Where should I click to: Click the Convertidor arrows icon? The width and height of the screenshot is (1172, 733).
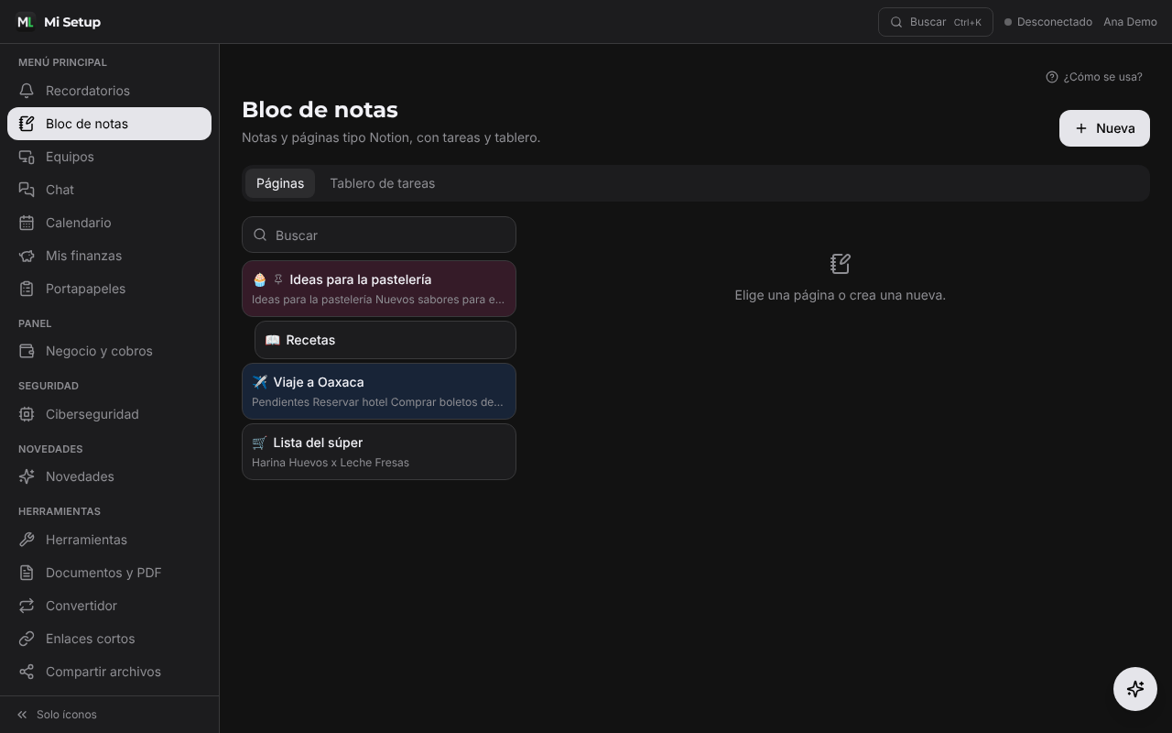click(x=27, y=606)
